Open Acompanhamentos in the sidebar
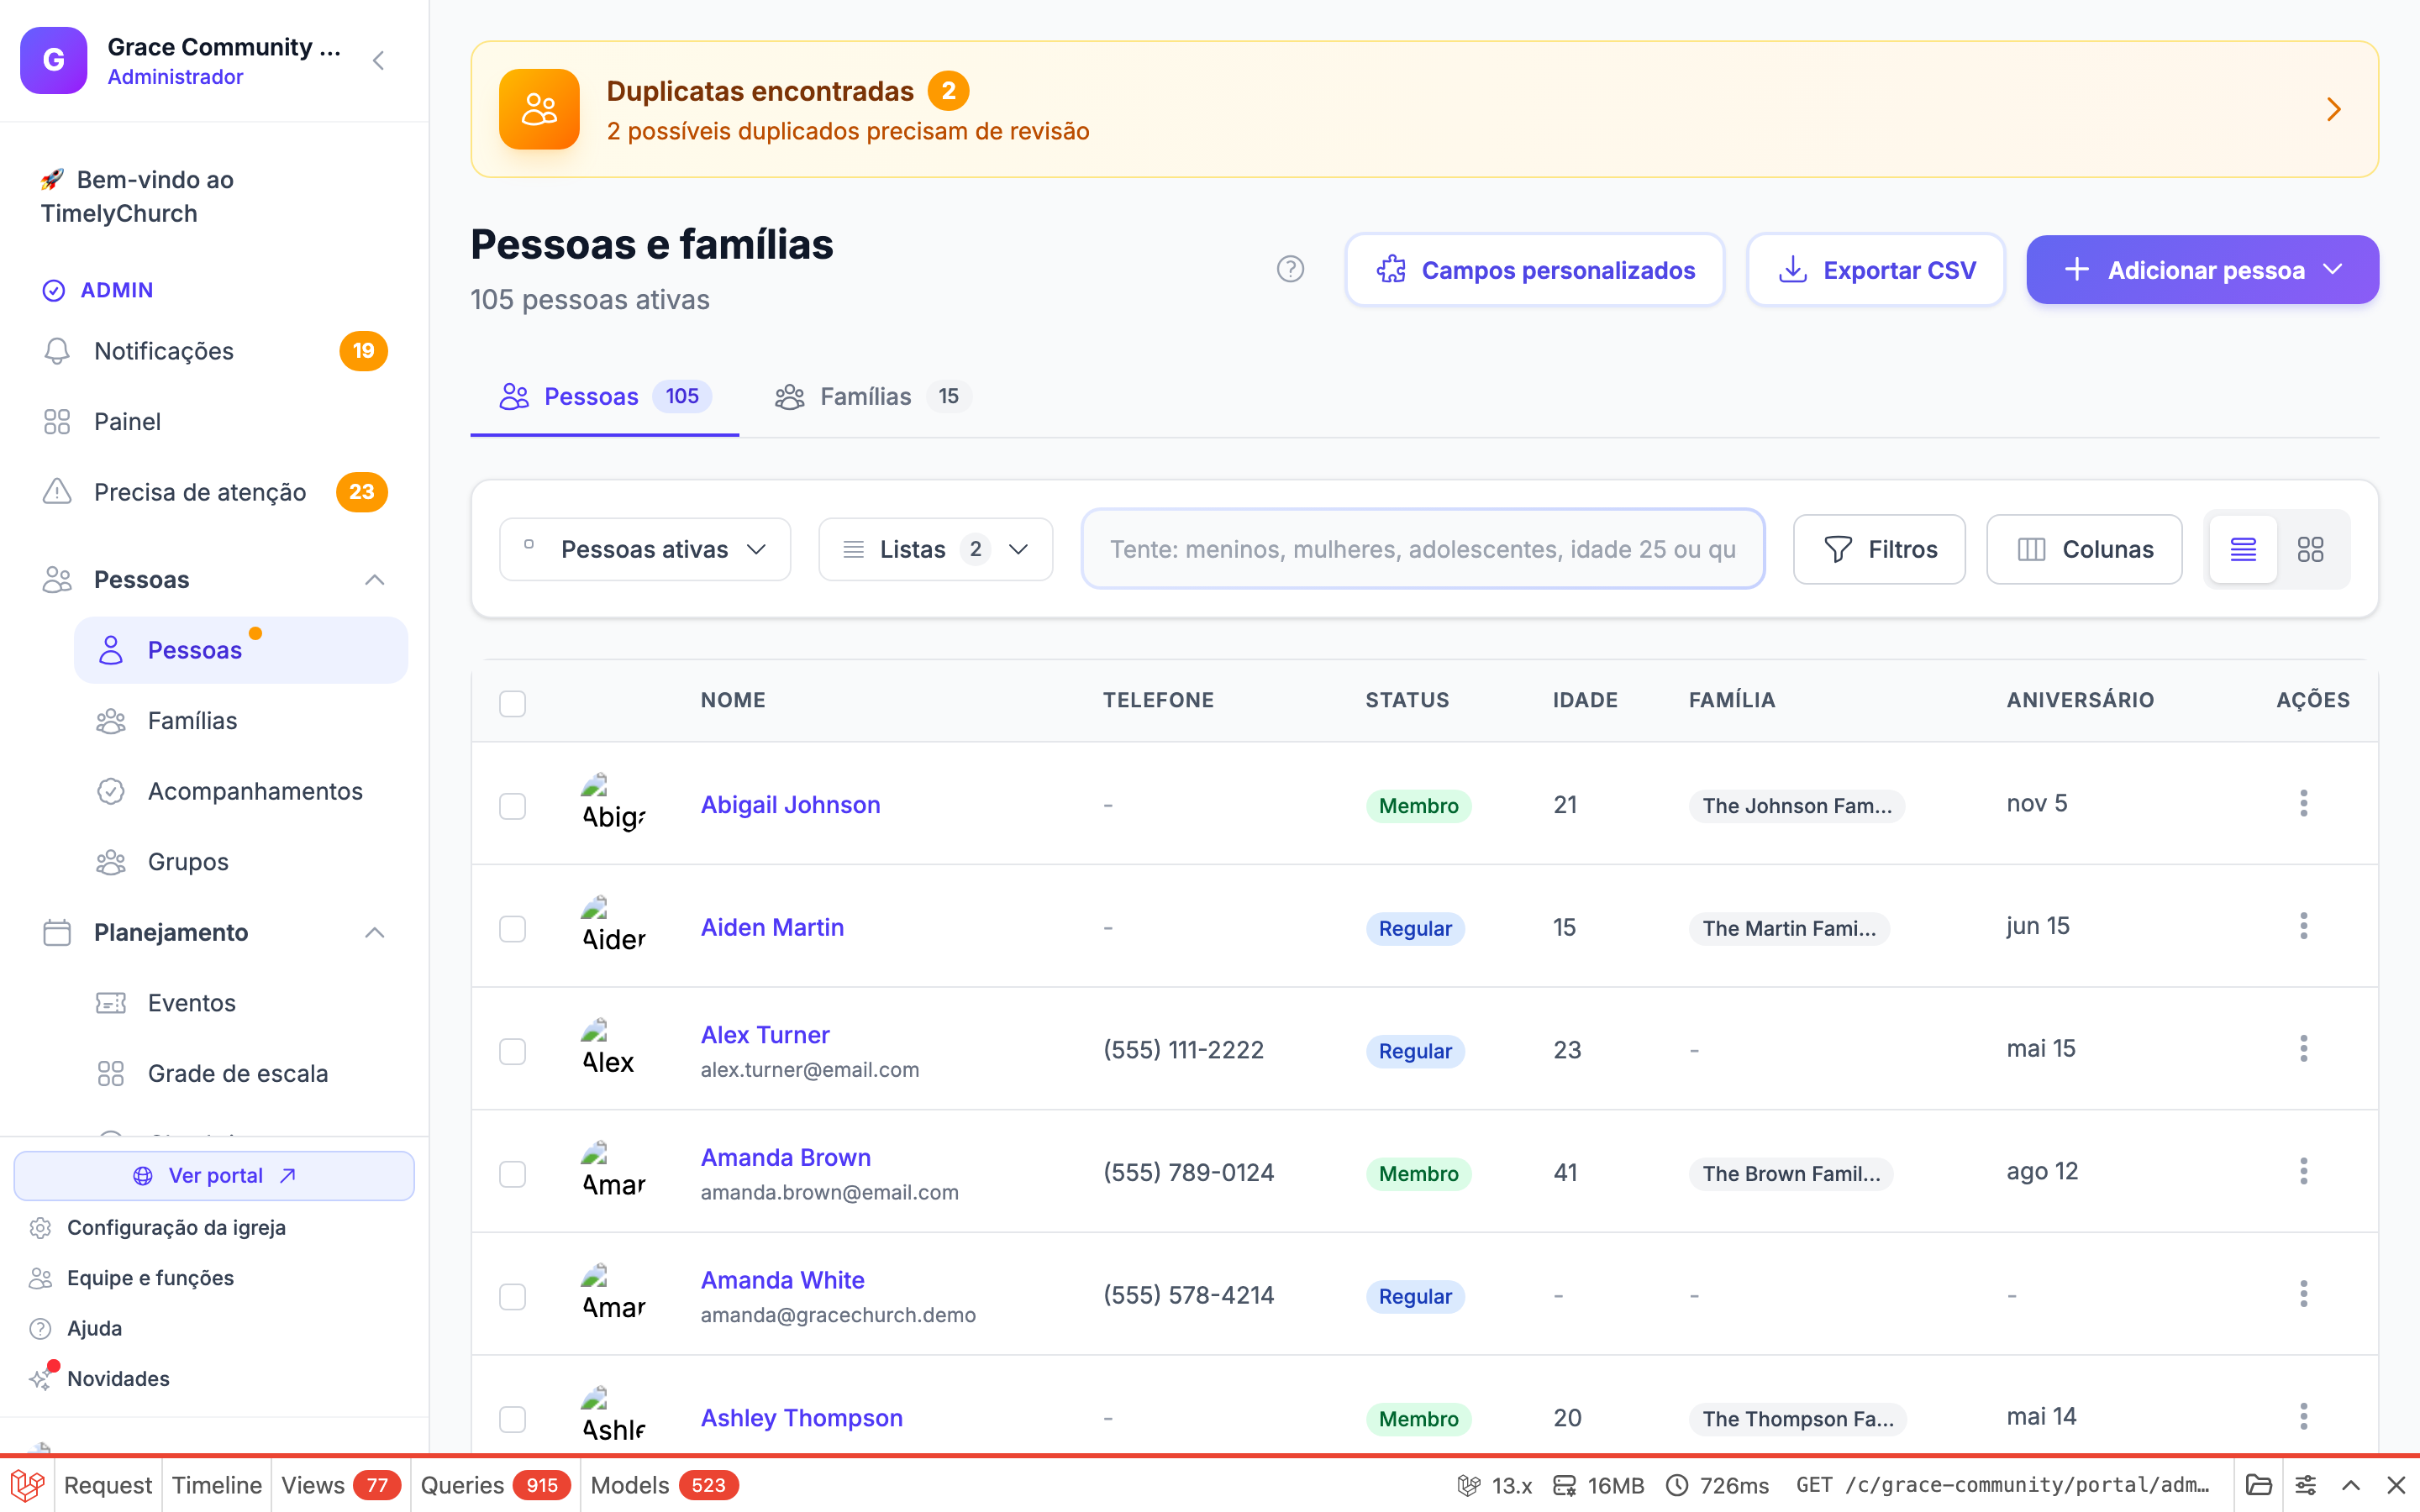This screenshot has height=1512, width=2420. tap(241, 791)
